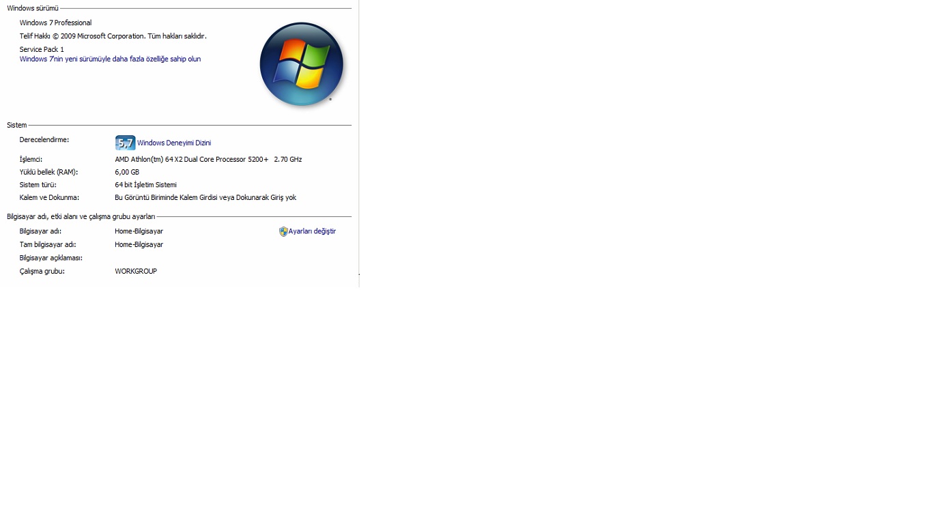The height and width of the screenshot is (505, 931).
Task: Click the Home-Bilgisayar value next to Tam bilgisayar adı
Action: coord(139,245)
